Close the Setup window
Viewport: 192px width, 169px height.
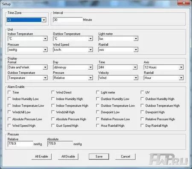pyautogui.click(x=184, y=3)
